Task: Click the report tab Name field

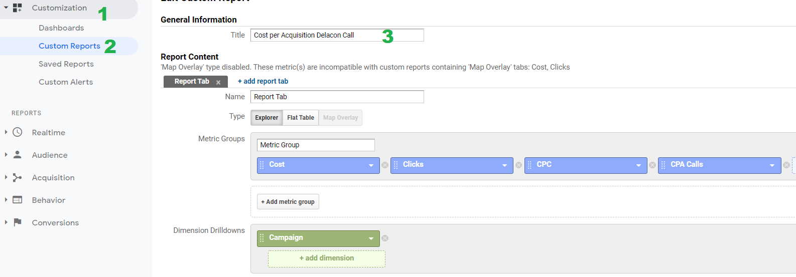Action: 337,97
